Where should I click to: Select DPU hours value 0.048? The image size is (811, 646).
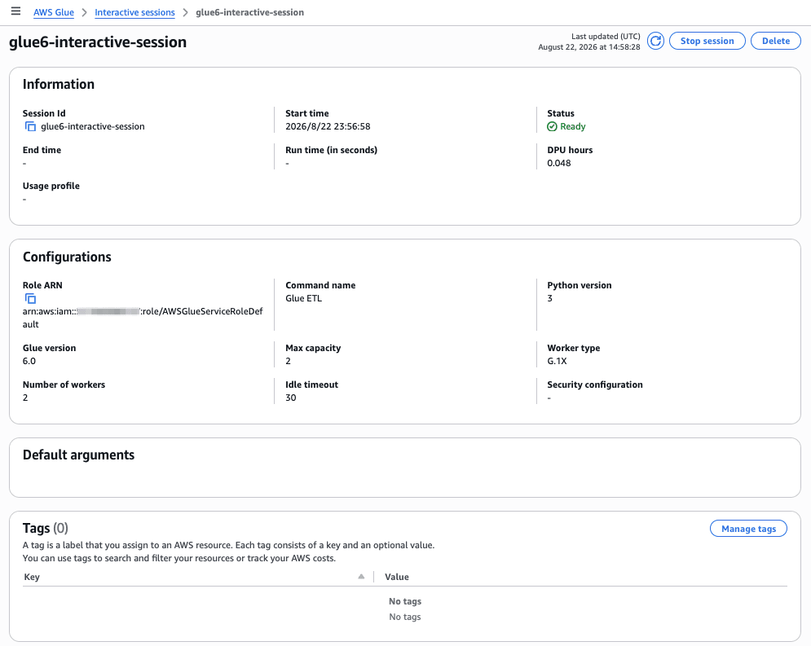coord(559,163)
